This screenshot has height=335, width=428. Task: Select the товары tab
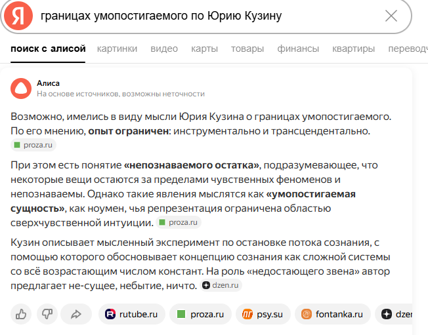(247, 49)
